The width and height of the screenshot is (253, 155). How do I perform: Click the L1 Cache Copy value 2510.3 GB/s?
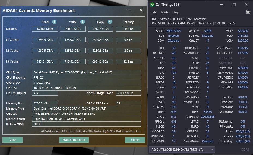tap(101, 40)
